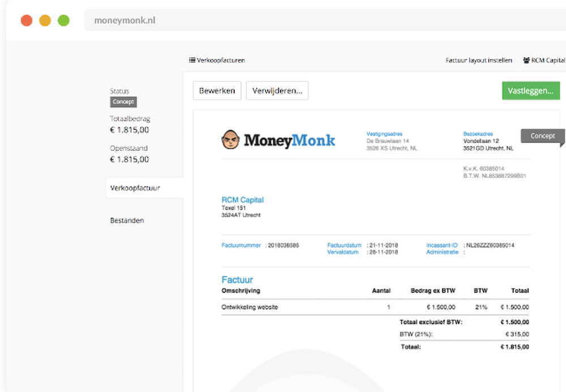Go back to Verkoopfacturen overview
Viewport: 566px width, 392px height.
point(217,60)
